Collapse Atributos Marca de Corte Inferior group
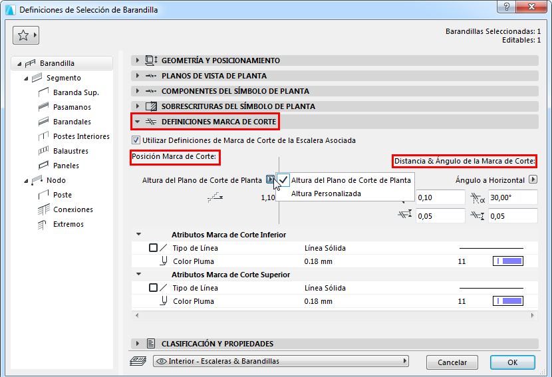 click(139, 234)
